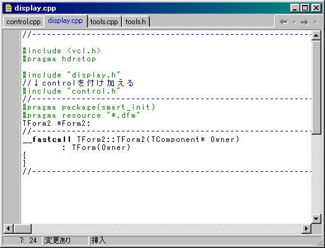Open the back arrow history dropdown

(x=294, y=22)
